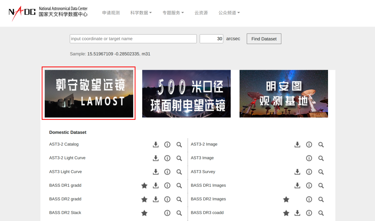The height and width of the screenshot is (221, 375).
Task: Go to 申请观测 page
Action: pyautogui.click(x=111, y=13)
